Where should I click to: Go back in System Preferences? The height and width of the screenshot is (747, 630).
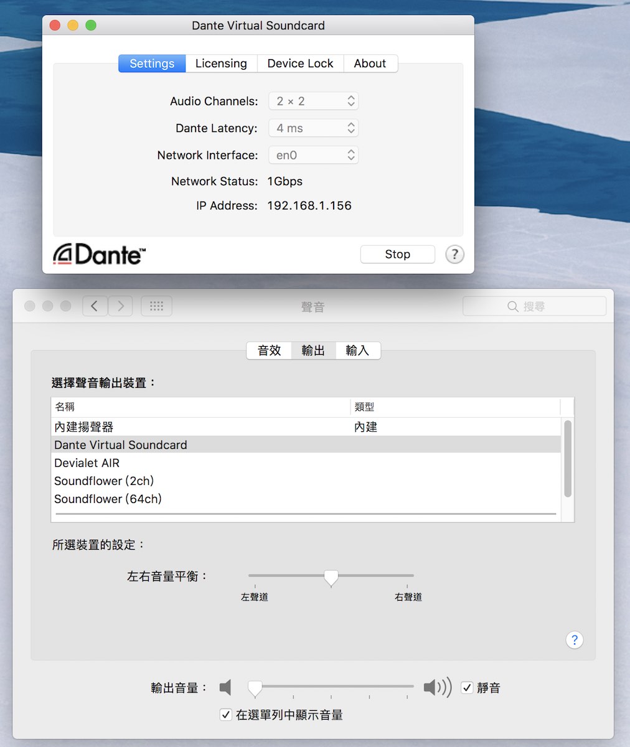[x=95, y=306]
